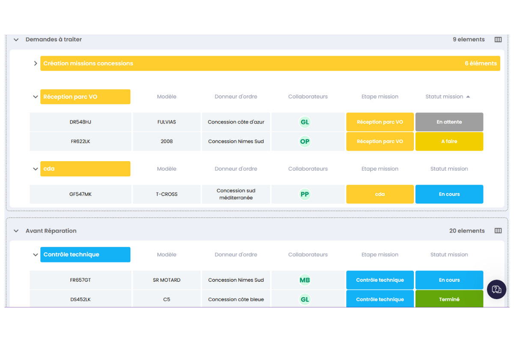Click the OP collaborator avatar

click(x=305, y=142)
